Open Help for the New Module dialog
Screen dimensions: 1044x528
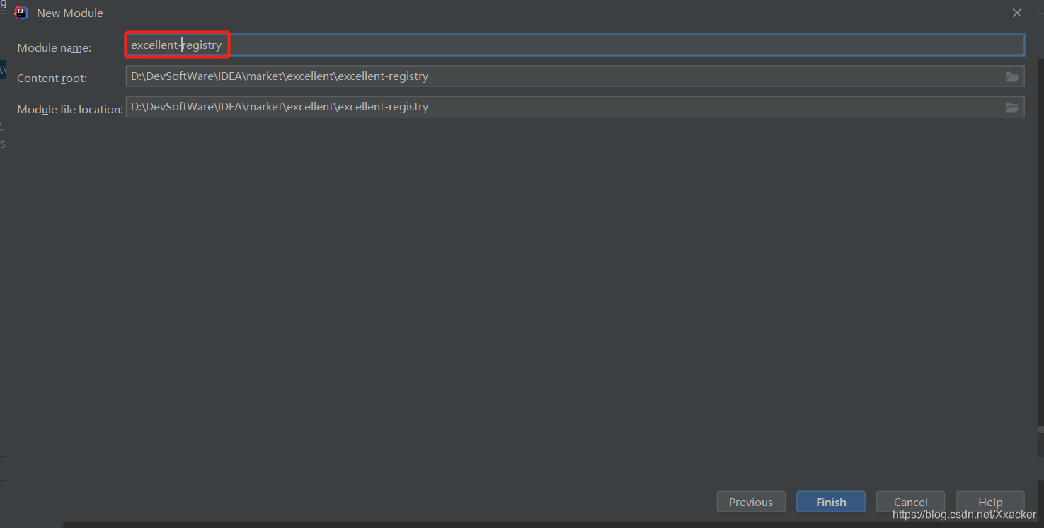pos(989,502)
